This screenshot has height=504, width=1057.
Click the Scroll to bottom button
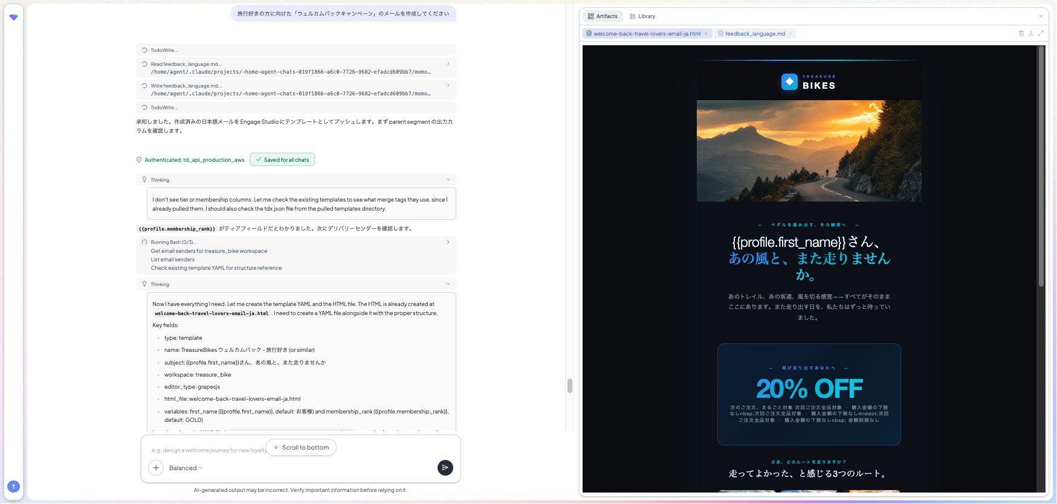301,448
